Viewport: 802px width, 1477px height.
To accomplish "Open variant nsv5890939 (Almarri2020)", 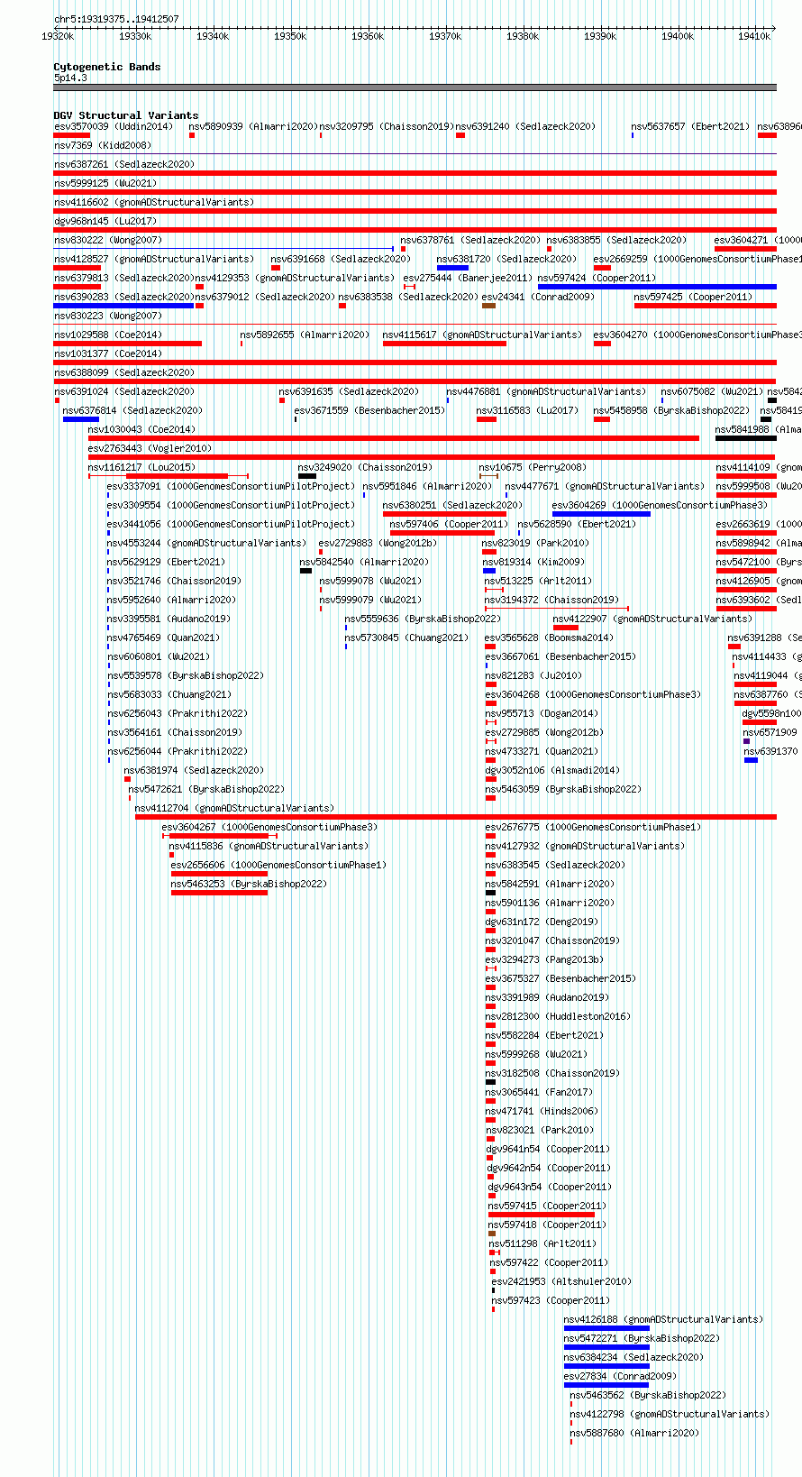I will [253, 126].
